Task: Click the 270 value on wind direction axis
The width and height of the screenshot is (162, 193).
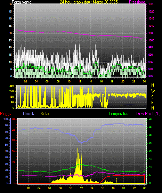Action: 11,91
